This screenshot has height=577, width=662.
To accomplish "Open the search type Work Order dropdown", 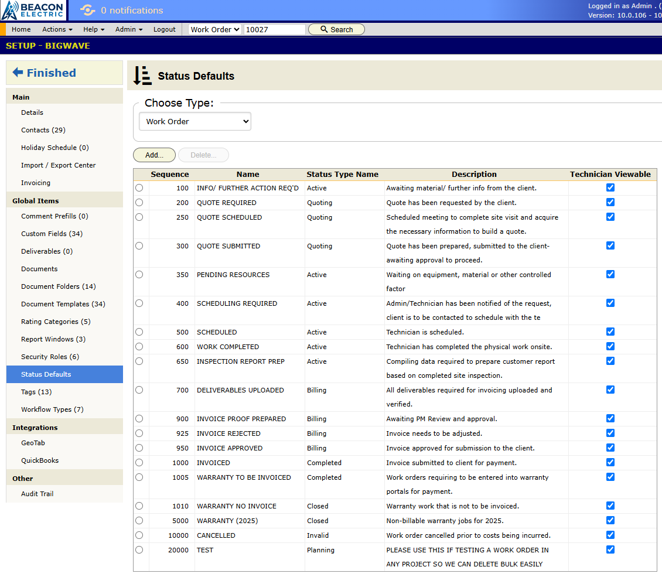I will 215,29.
